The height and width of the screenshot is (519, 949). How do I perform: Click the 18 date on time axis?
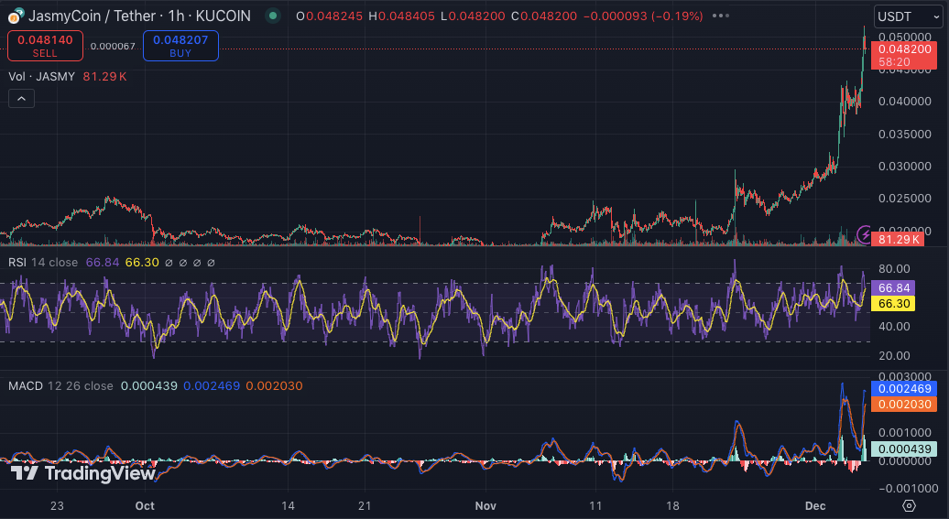(x=672, y=505)
